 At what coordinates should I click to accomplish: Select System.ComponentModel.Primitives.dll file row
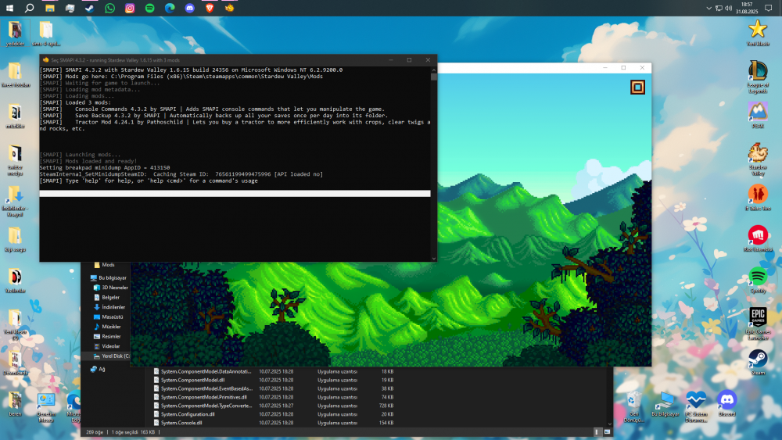(273, 397)
